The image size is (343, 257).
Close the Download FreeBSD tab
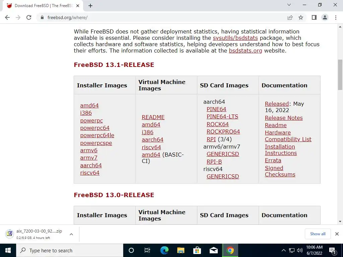(78, 6)
